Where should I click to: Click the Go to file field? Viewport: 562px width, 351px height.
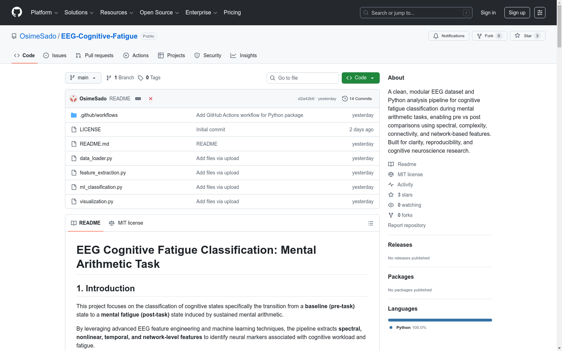pos(303,78)
